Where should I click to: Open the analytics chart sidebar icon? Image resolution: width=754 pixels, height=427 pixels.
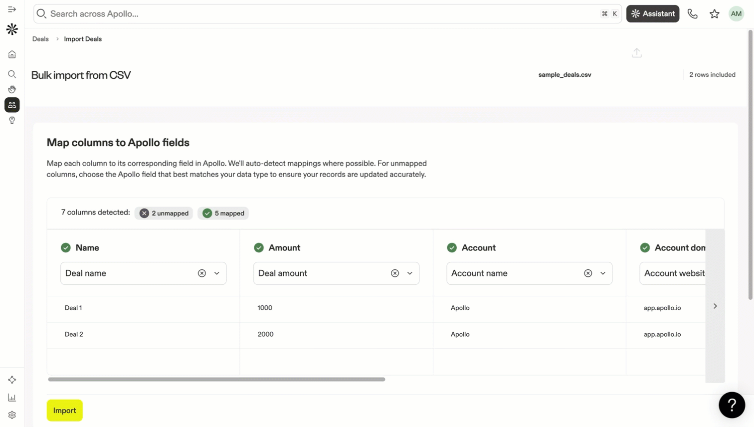click(x=12, y=398)
